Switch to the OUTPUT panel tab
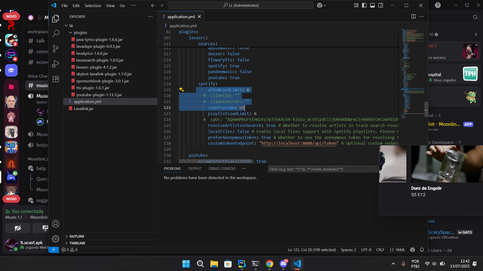This screenshot has height=271, width=483. [x=195, y=169]
